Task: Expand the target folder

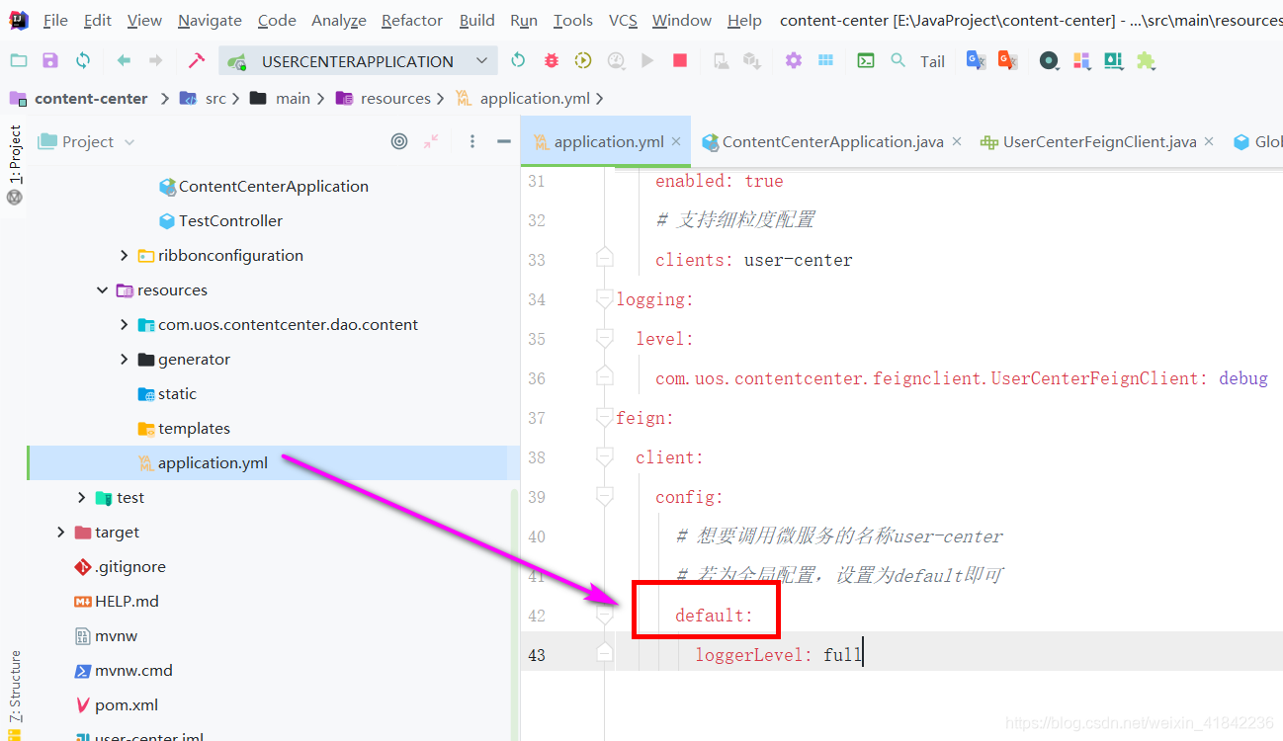Action: [61, 533]
